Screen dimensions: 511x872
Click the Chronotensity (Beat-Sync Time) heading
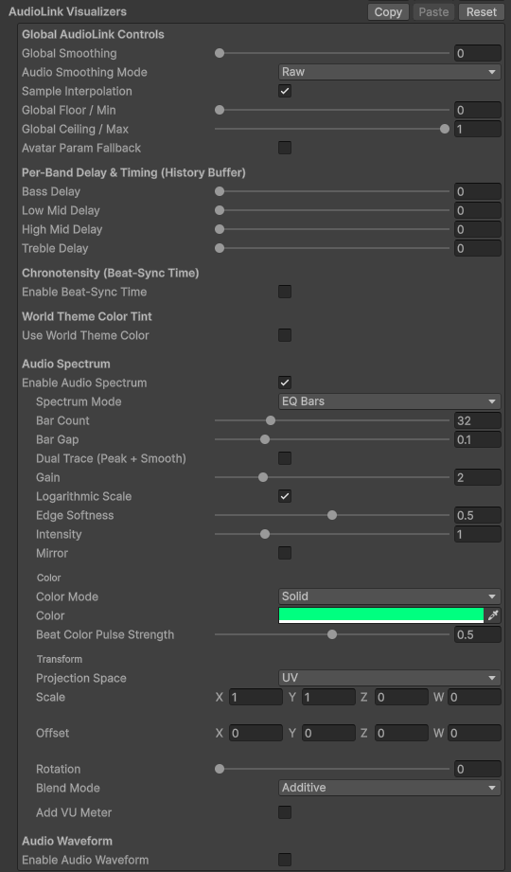click(x=110, y=273)
